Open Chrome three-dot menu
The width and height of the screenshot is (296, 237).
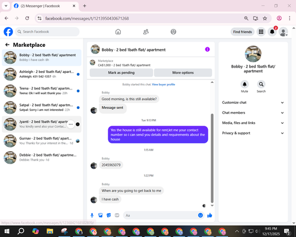289,18
